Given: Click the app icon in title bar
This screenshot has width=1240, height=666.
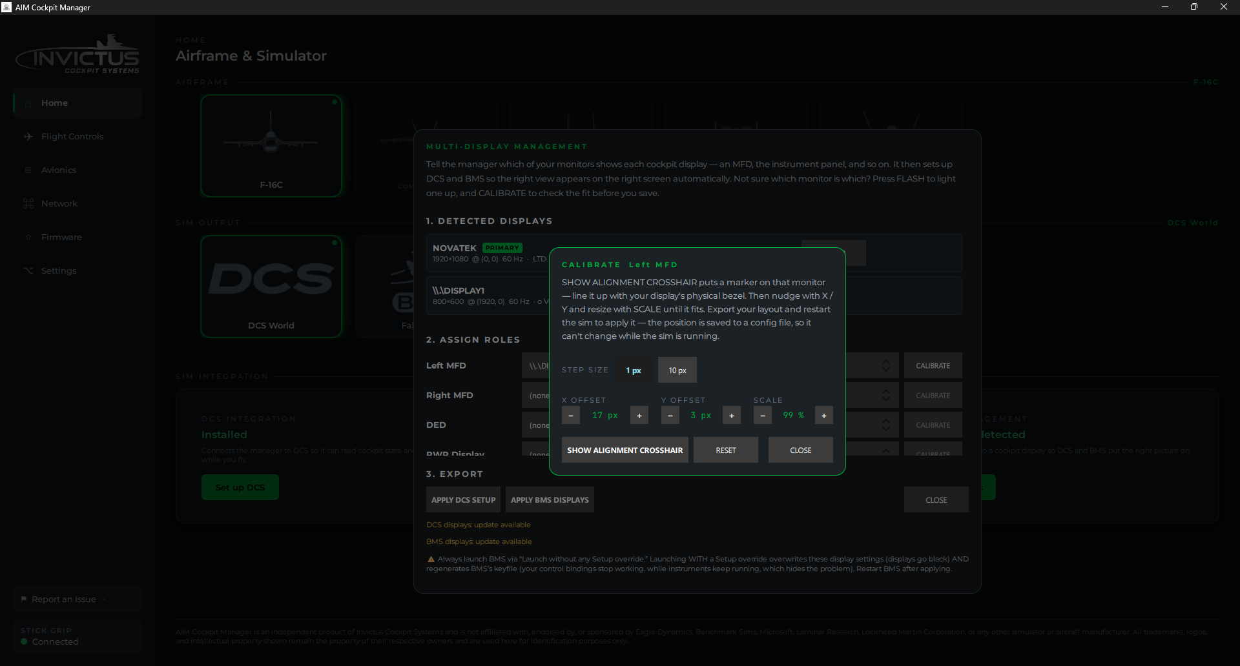Looking at the screenshot, I should pos(6,7).
